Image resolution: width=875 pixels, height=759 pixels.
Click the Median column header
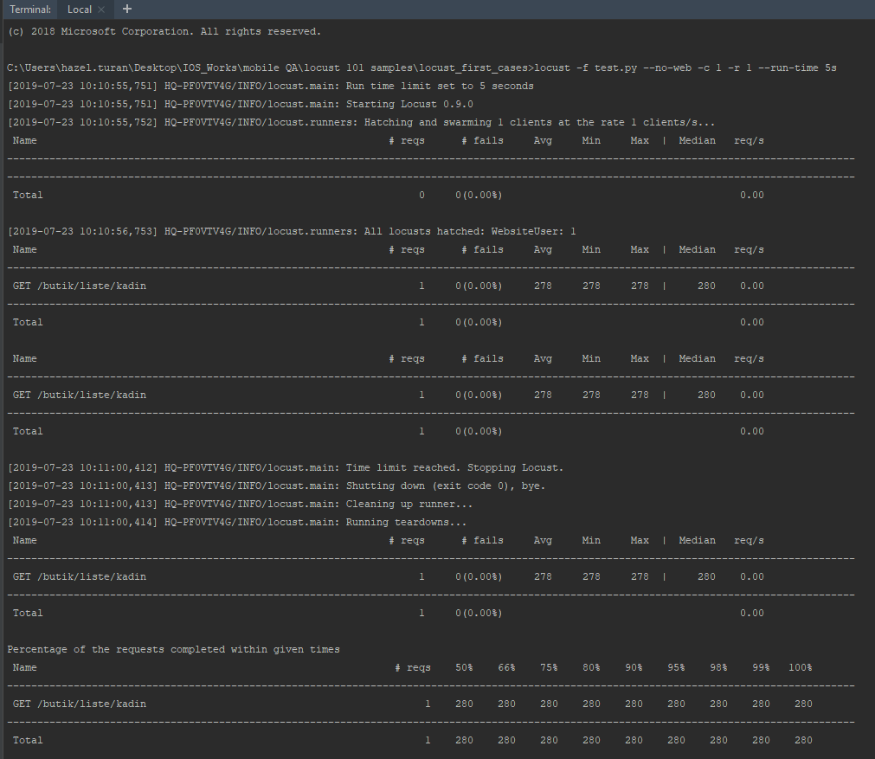click(x=697, y=140)
